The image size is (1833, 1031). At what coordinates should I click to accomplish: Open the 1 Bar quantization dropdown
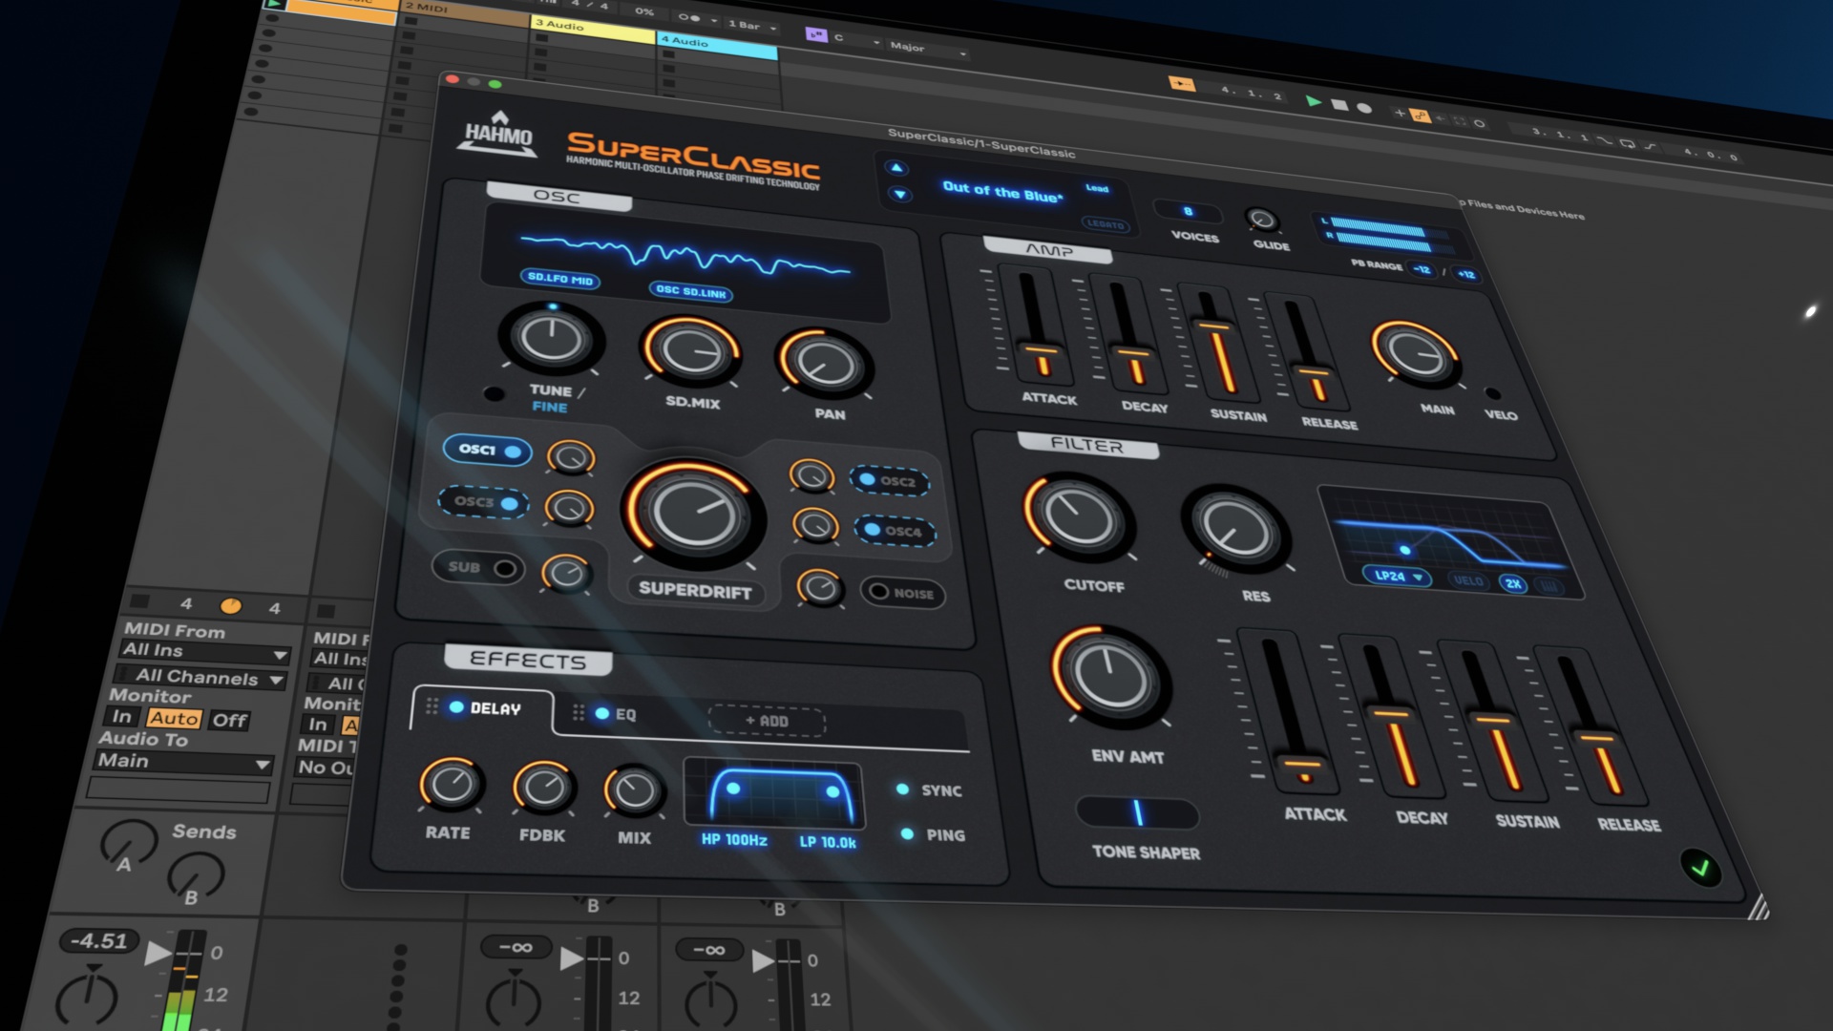coord(751,25)
